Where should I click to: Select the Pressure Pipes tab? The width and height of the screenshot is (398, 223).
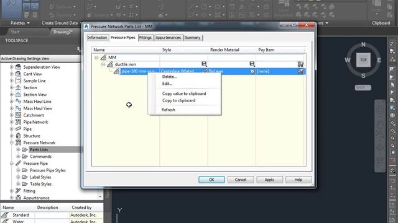[x=123, y=38]
